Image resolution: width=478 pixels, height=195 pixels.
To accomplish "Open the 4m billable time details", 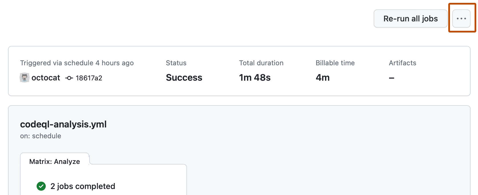I will [x=322, y=78].
